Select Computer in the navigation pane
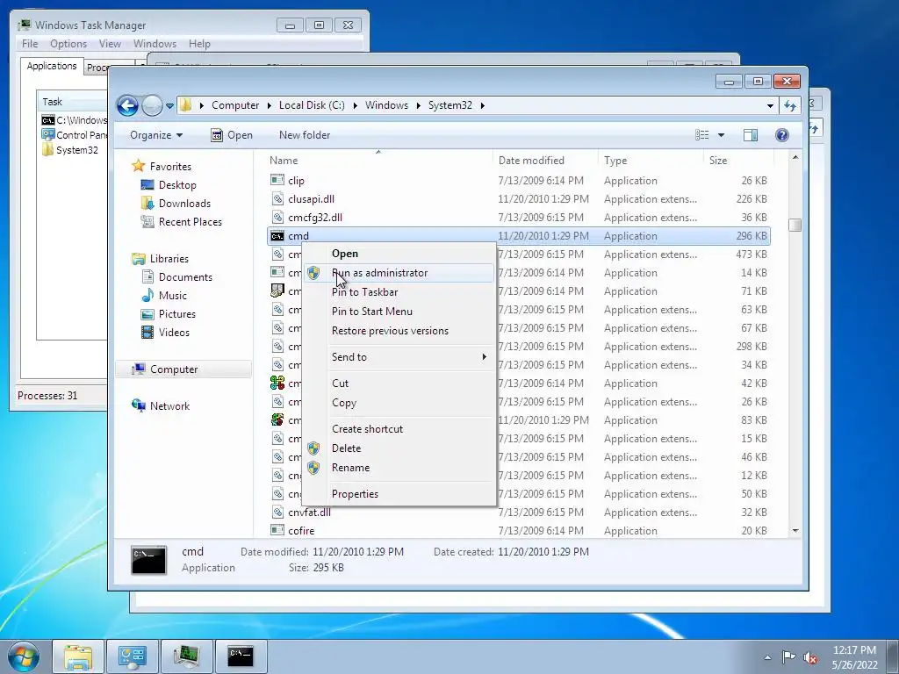 pos(174,369)
